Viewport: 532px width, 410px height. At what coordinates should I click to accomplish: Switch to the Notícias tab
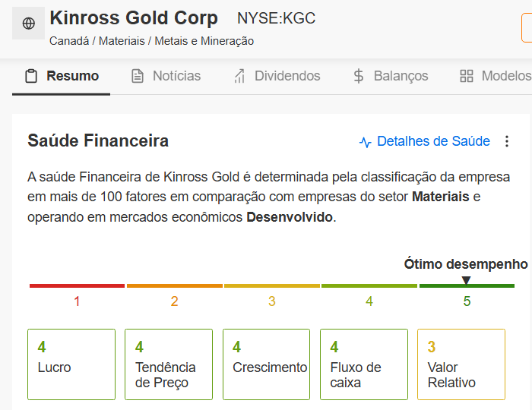[176, 76]
